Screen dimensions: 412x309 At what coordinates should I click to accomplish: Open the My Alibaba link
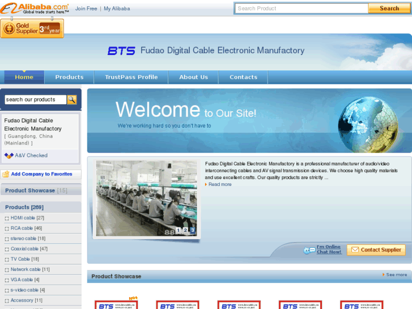coord(117,9)
